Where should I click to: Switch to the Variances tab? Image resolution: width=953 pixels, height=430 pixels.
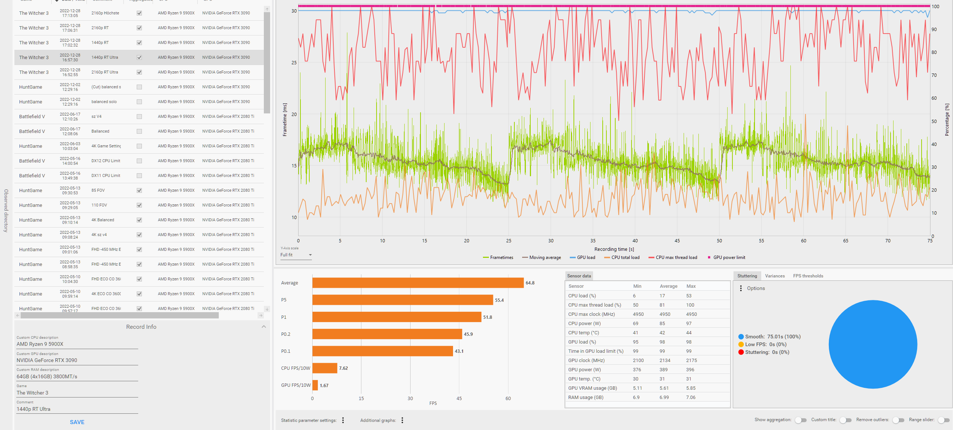774,276
